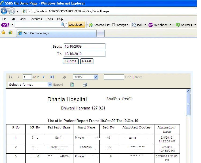
Task: Click the Add to Favorites icon
Action: tap(10, 33)
